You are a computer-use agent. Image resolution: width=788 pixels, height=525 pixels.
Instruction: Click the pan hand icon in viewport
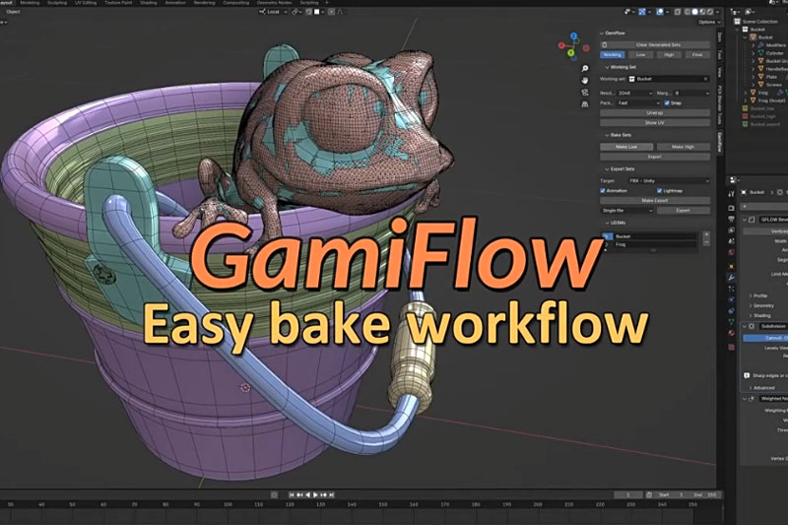click(x=584, y=81)
